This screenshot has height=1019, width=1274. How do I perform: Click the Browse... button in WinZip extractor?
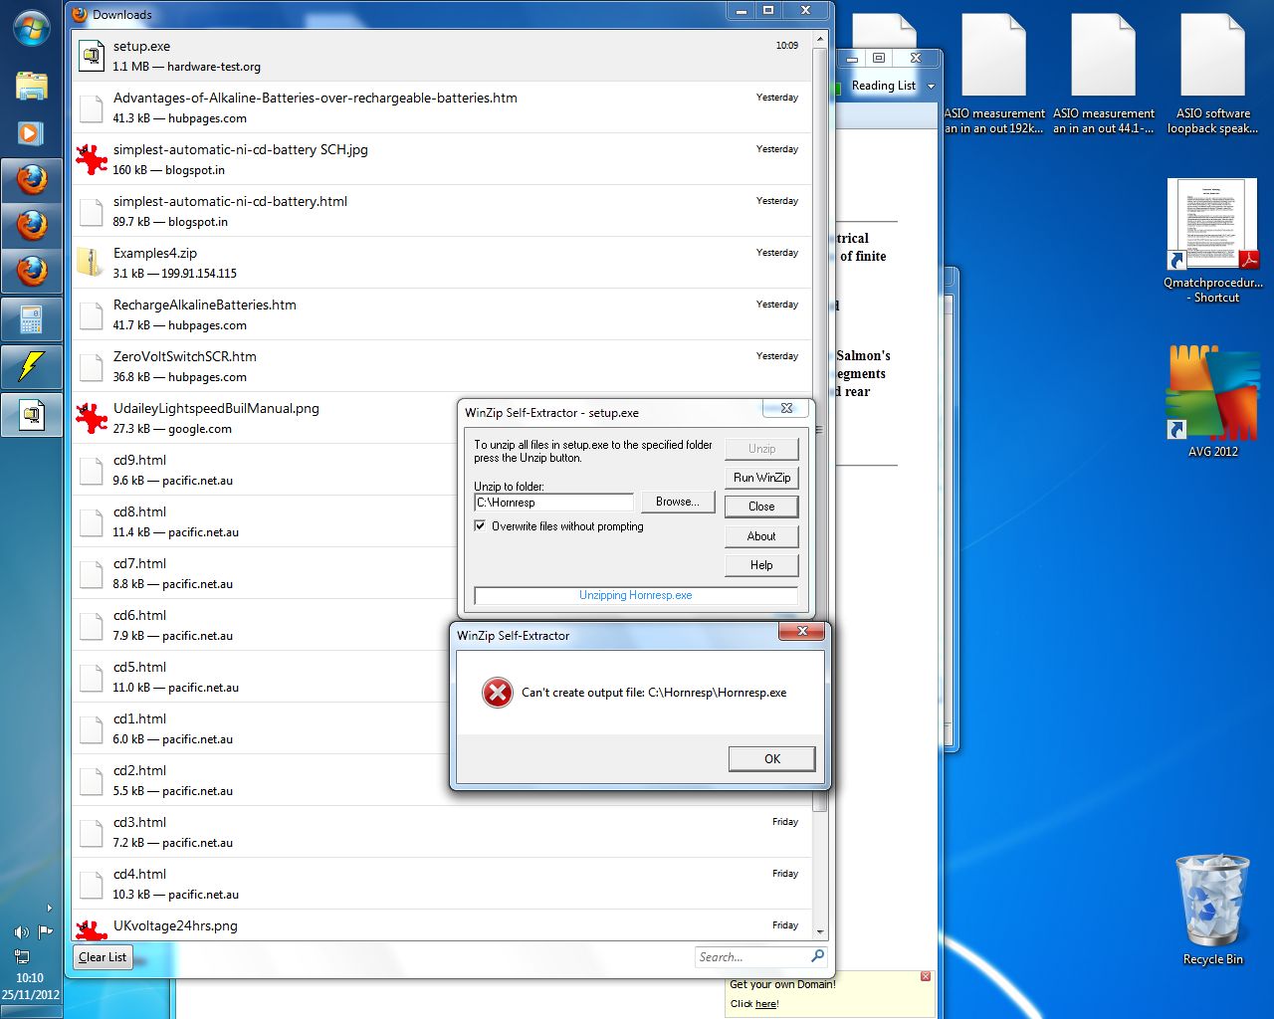click(x=677, y=502)
